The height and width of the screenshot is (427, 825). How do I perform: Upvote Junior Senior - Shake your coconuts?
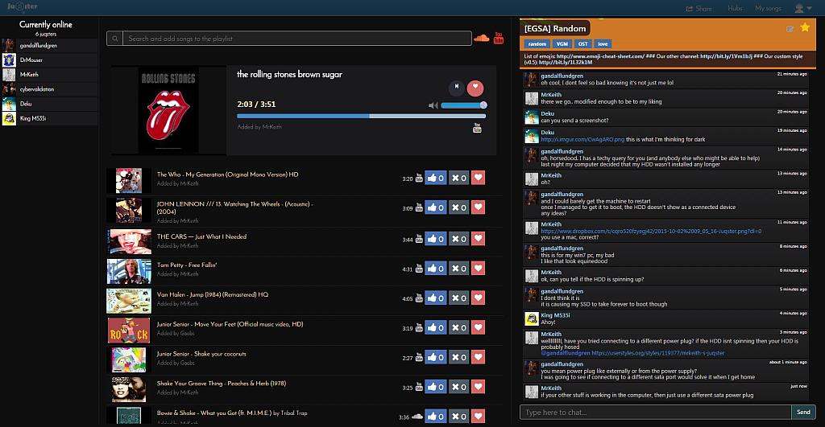(x=436, y=357)
